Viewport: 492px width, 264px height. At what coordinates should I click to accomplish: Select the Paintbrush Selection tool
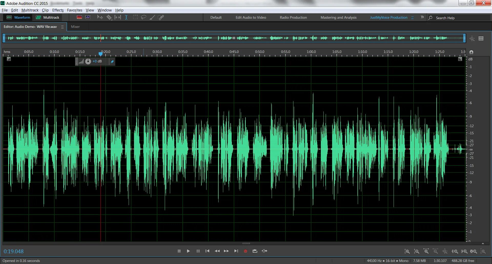(152, 17)
